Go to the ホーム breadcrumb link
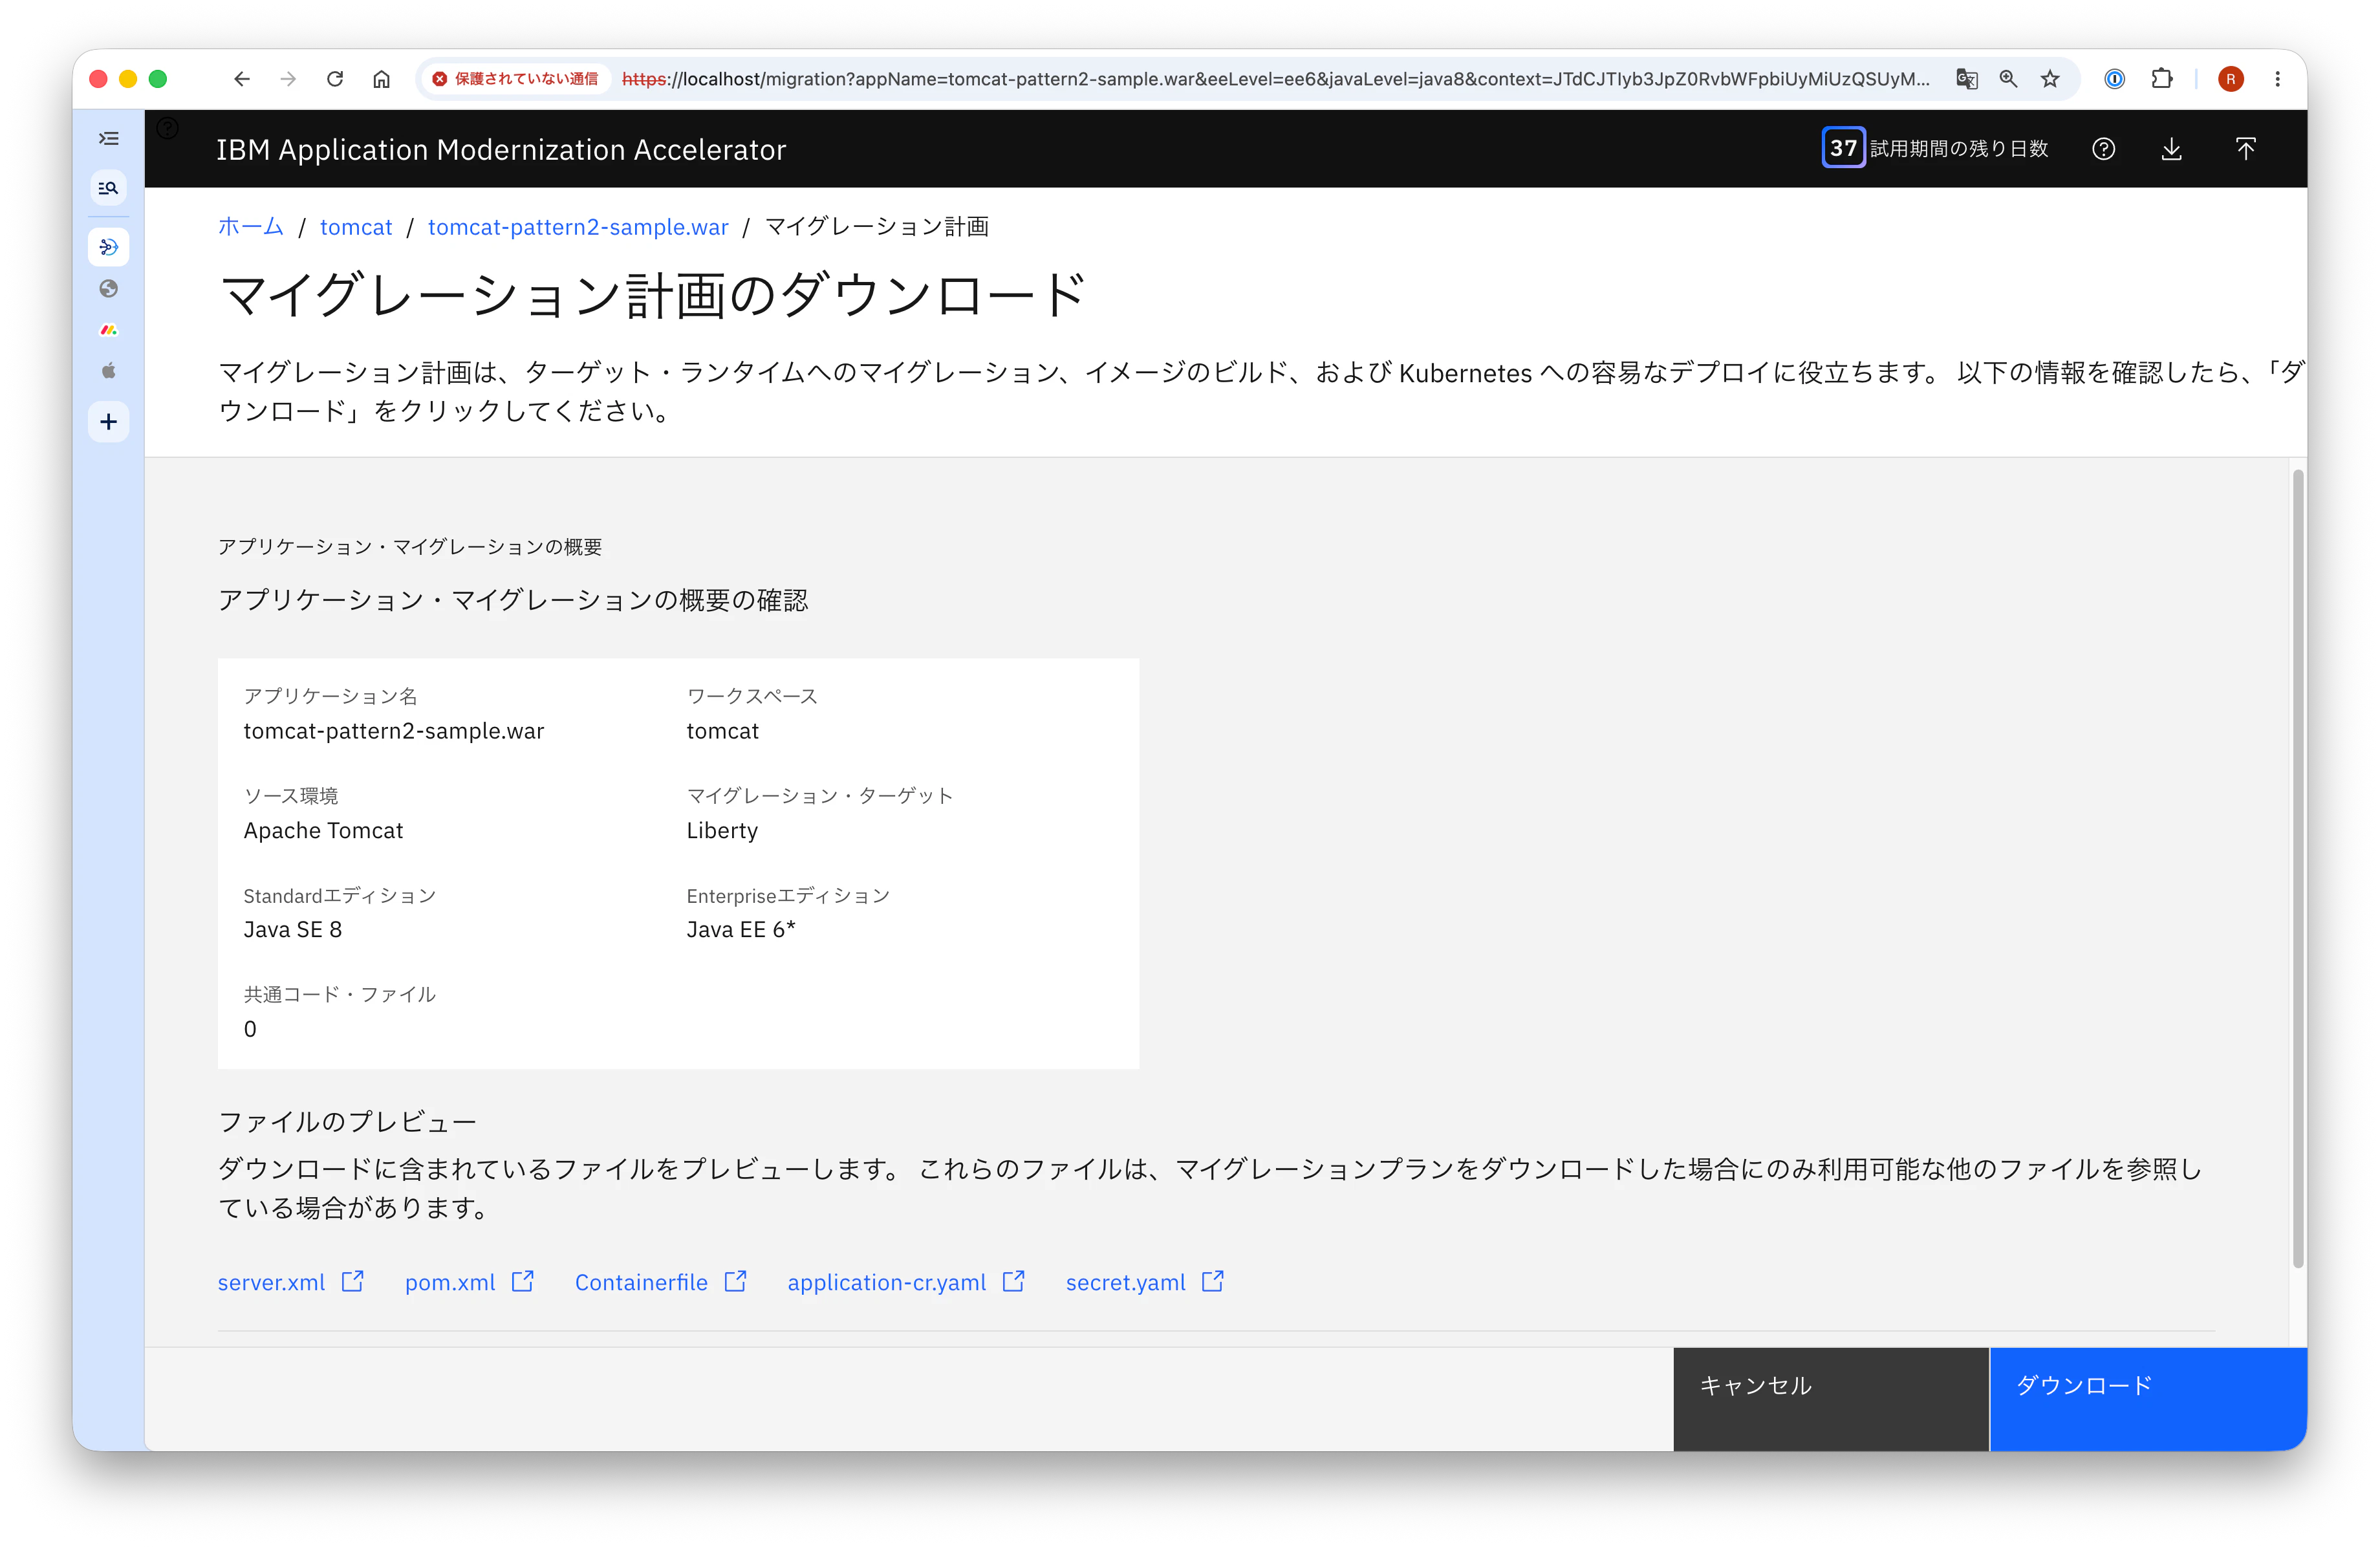 [x=251, y=227]
